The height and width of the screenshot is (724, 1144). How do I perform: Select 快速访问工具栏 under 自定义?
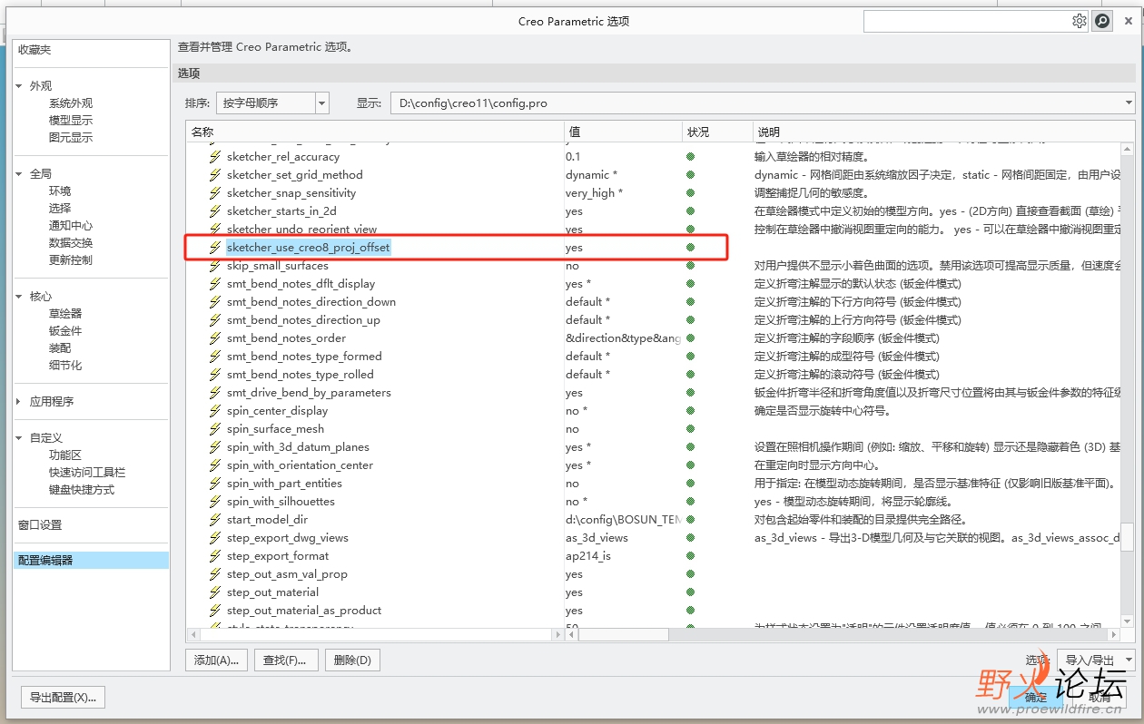point(87,473)
